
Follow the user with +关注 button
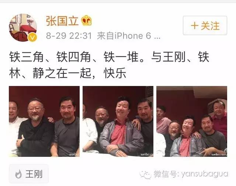click(x=205, y=25)
